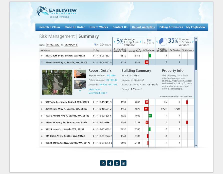Screen dimensions: 223x174
Task: Open the Twitter icon in footer
Action: click(x=117, y=163)
